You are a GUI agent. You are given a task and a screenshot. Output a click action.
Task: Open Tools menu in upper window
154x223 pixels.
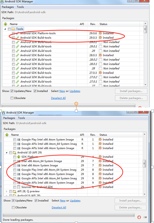pyautogui.click(x=20, y=7)
